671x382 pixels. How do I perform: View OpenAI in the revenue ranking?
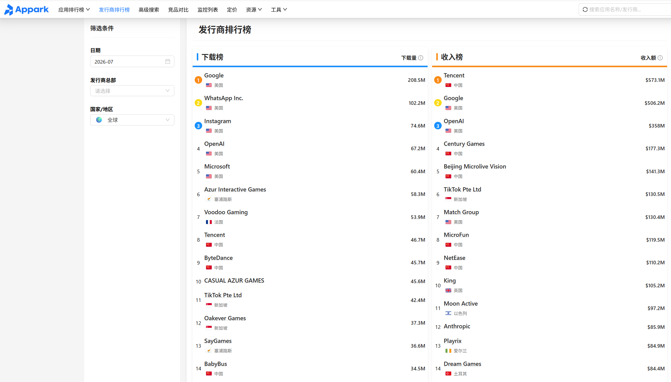(454, 121)
